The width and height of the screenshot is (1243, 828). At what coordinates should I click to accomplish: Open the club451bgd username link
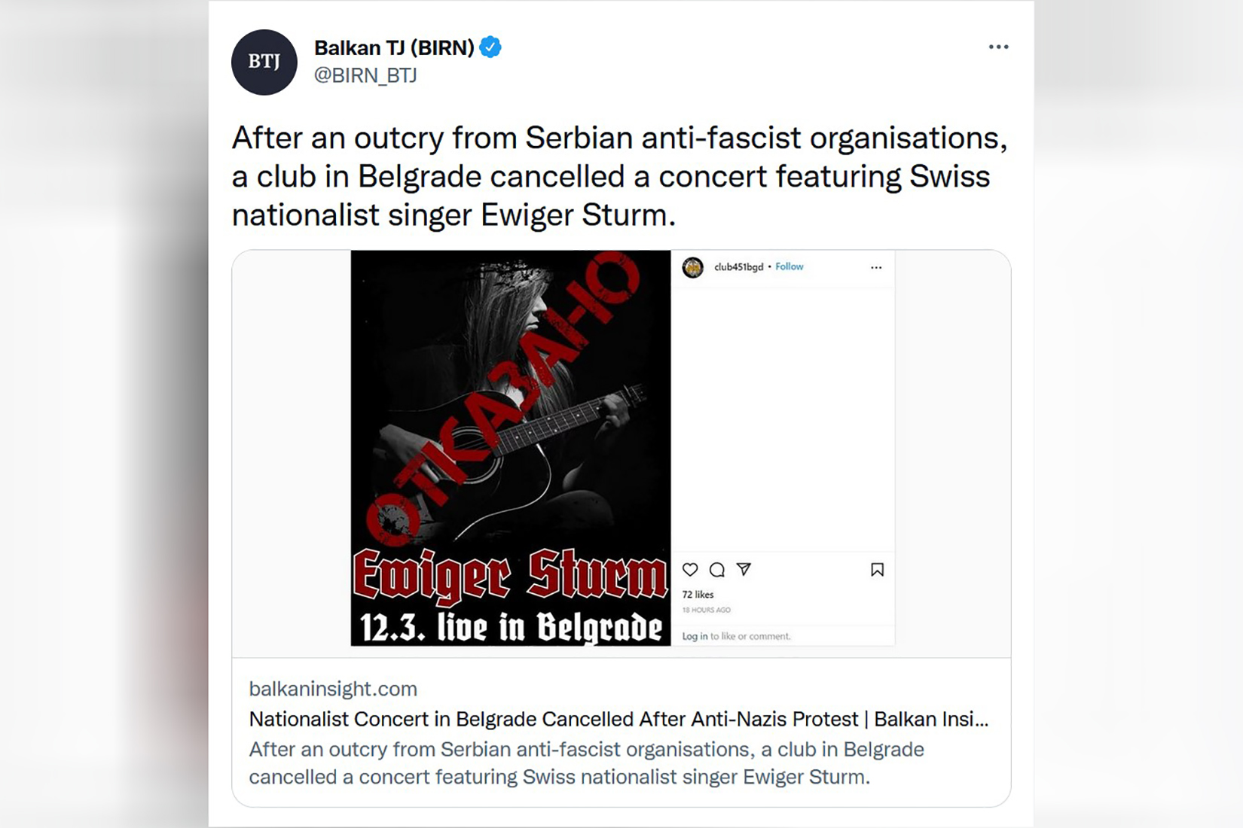738,266
